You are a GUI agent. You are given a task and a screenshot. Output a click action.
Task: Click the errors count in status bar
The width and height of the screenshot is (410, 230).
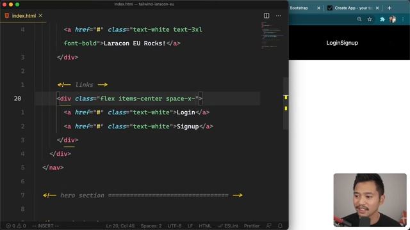[11, 226]
